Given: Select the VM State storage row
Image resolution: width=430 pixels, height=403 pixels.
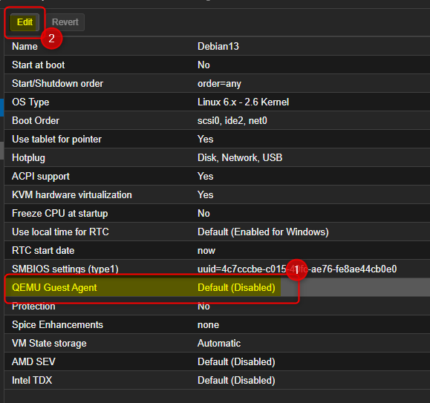Looking at the screenshot, I should (x=217, y=344).
